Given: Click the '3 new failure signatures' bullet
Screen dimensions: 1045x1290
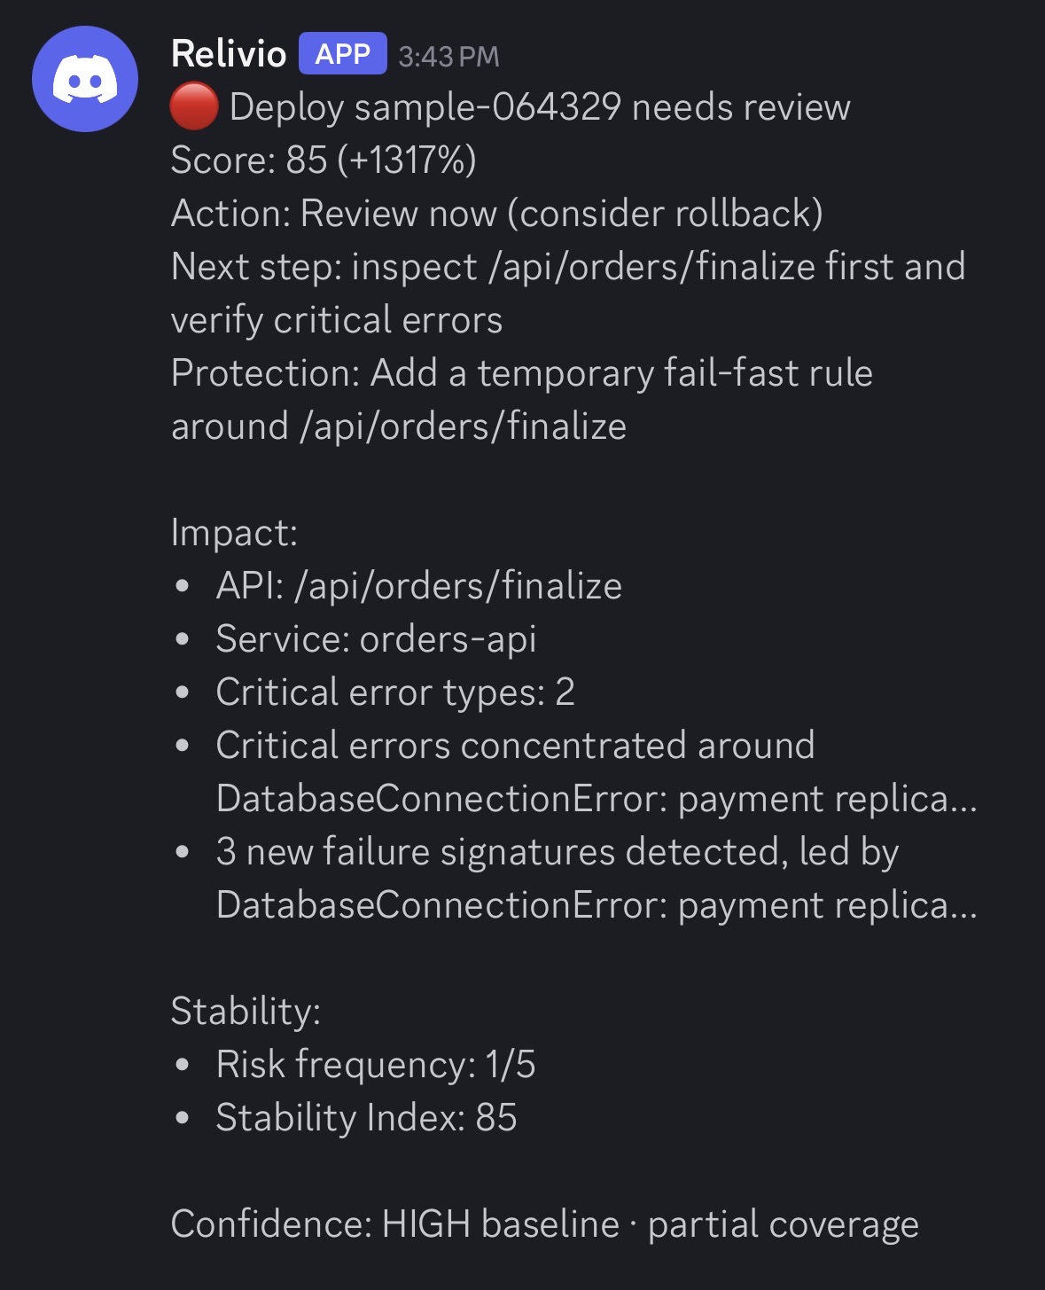Looking at the screenshot, I should tap(597, 879).
